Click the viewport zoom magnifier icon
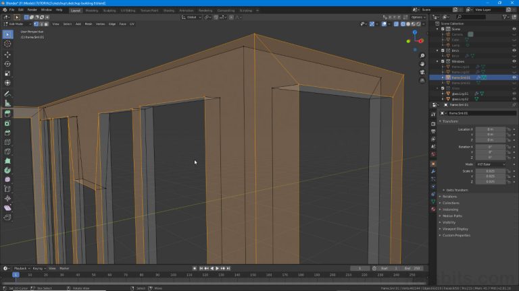The height and width of the screenshot is (291, 519). click(422, 56)
